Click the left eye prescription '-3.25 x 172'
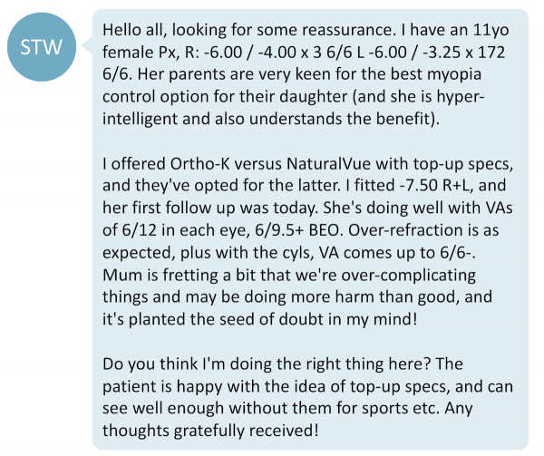This screenshot has height=456, width=544. tap(462, 53)
